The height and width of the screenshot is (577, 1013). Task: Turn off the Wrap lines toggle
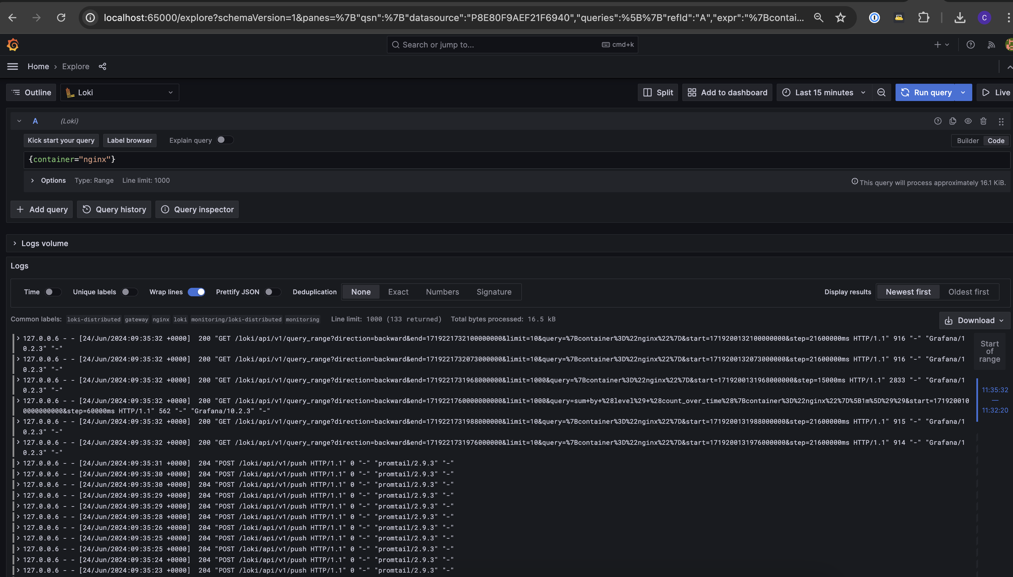coord(197,292)
